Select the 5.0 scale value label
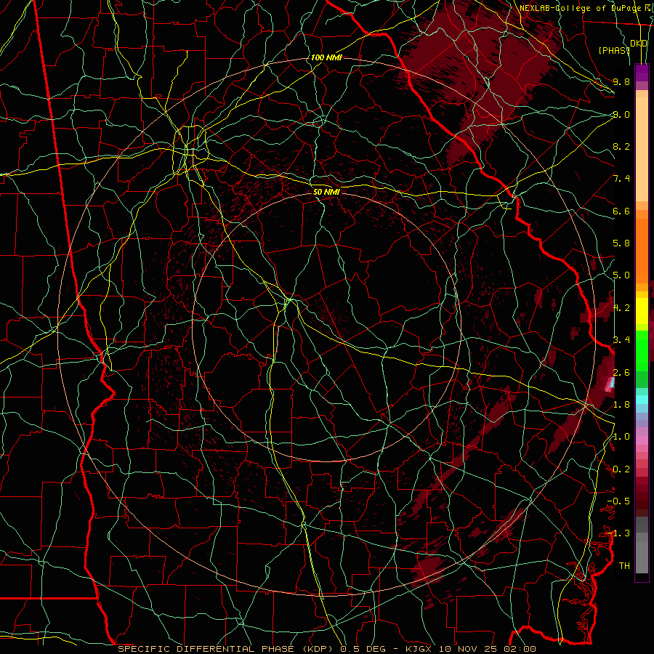Image resolution: width=654 pixels, height=654 pixels. [621, 275]
